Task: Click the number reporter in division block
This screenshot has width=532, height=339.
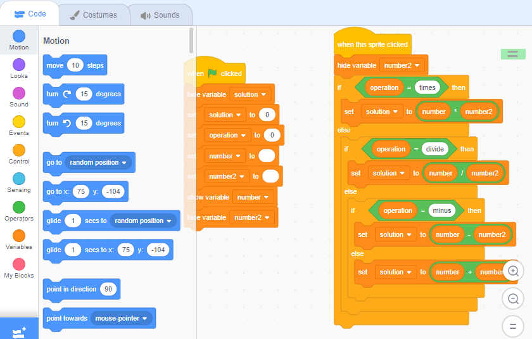Action: point(441,174)
